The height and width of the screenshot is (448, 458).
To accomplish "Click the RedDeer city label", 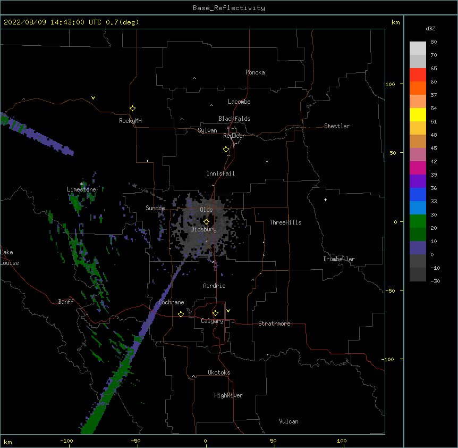I will [234, 136].
